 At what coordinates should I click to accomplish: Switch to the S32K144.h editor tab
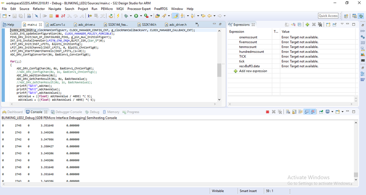point(147,25)
